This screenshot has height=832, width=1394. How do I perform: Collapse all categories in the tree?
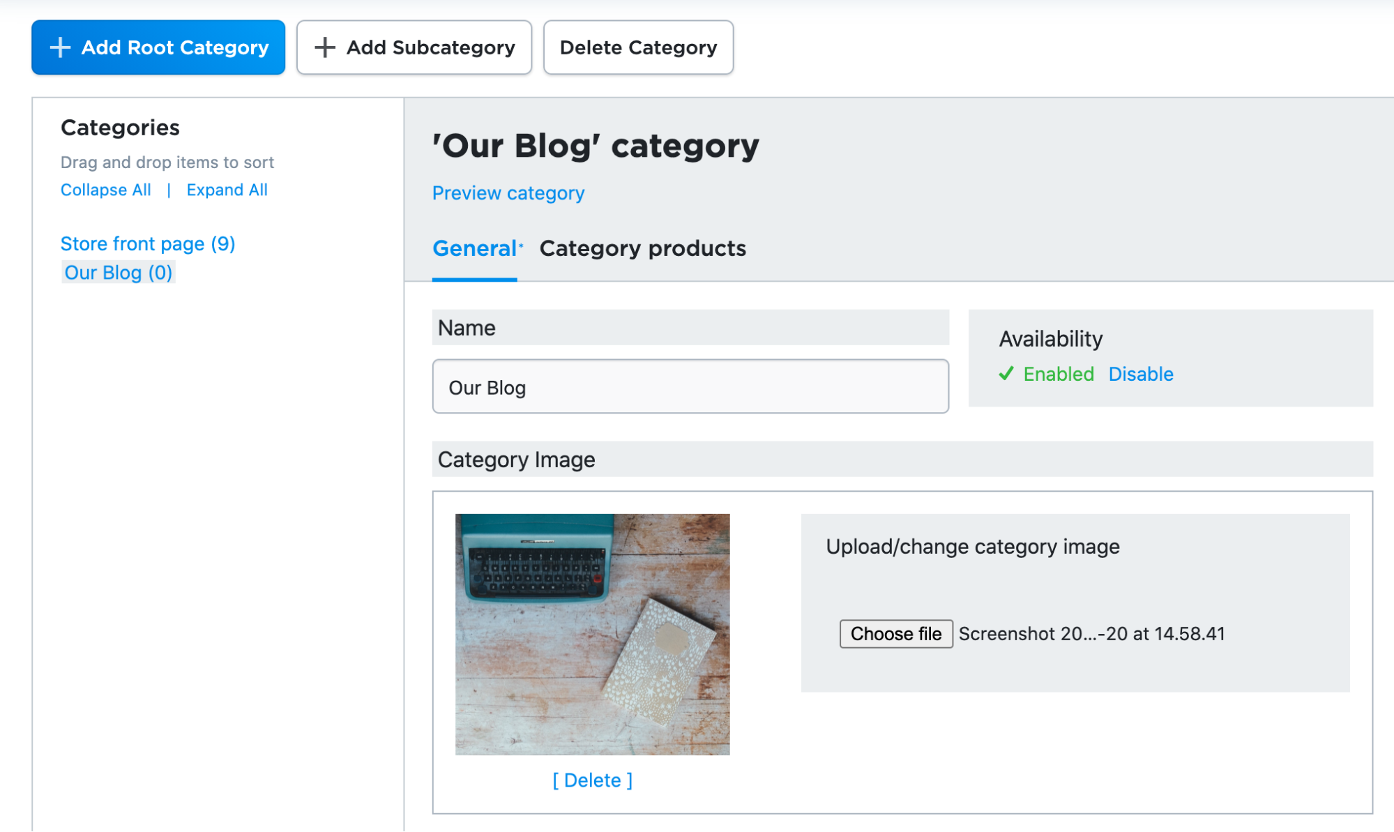tap(105, 189)
